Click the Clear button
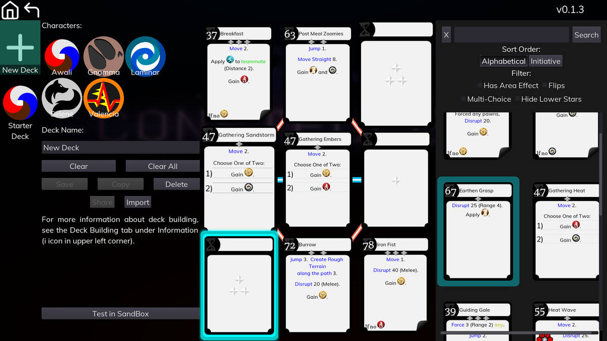This screenshot has width=607, height=341. pos(78,166)
